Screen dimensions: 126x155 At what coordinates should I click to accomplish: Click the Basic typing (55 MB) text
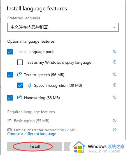(x=32, y=121)
